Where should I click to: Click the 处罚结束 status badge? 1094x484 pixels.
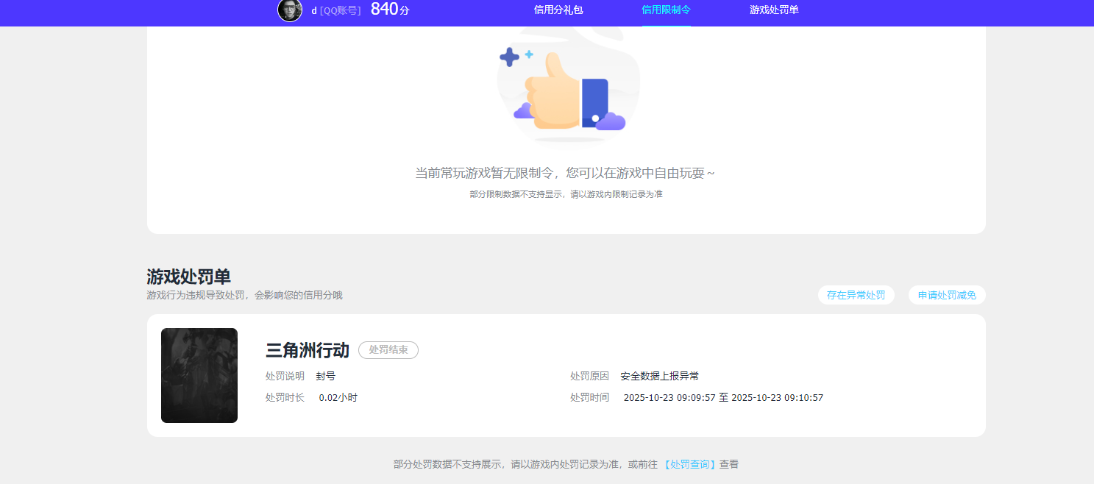pyautogui.click(x=388, y=350)
